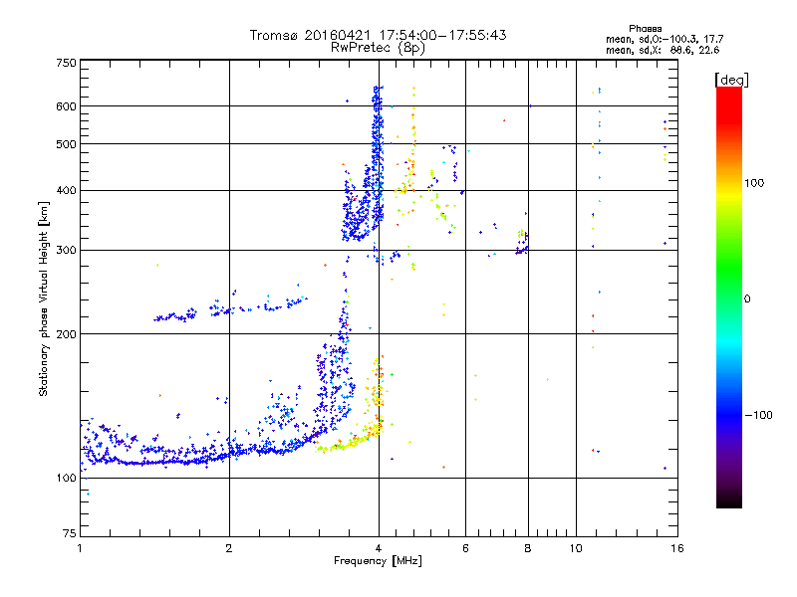797x597 pixels.
Task: Click the "10" MHz frequency tick label
Action: [x=576, y=548]
